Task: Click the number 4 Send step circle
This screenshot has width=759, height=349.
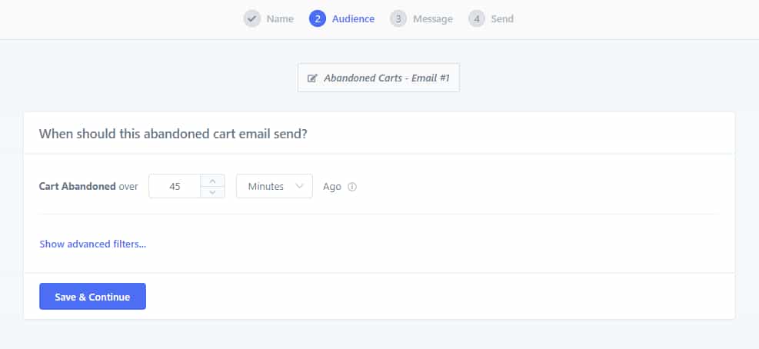Action: coord(477,19)
